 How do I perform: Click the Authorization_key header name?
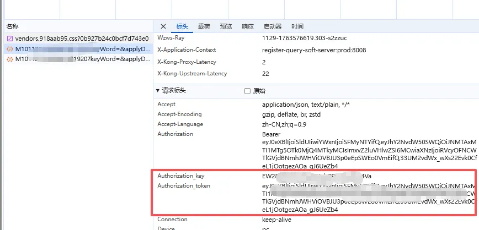point(181,176)
